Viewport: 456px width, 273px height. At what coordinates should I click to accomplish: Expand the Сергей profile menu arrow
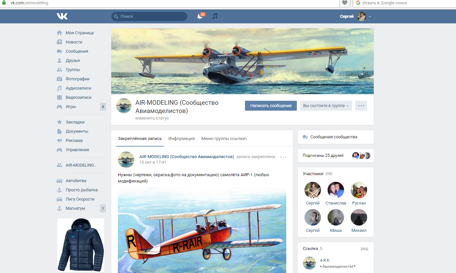pyautogui.click(x=370, y=16)
